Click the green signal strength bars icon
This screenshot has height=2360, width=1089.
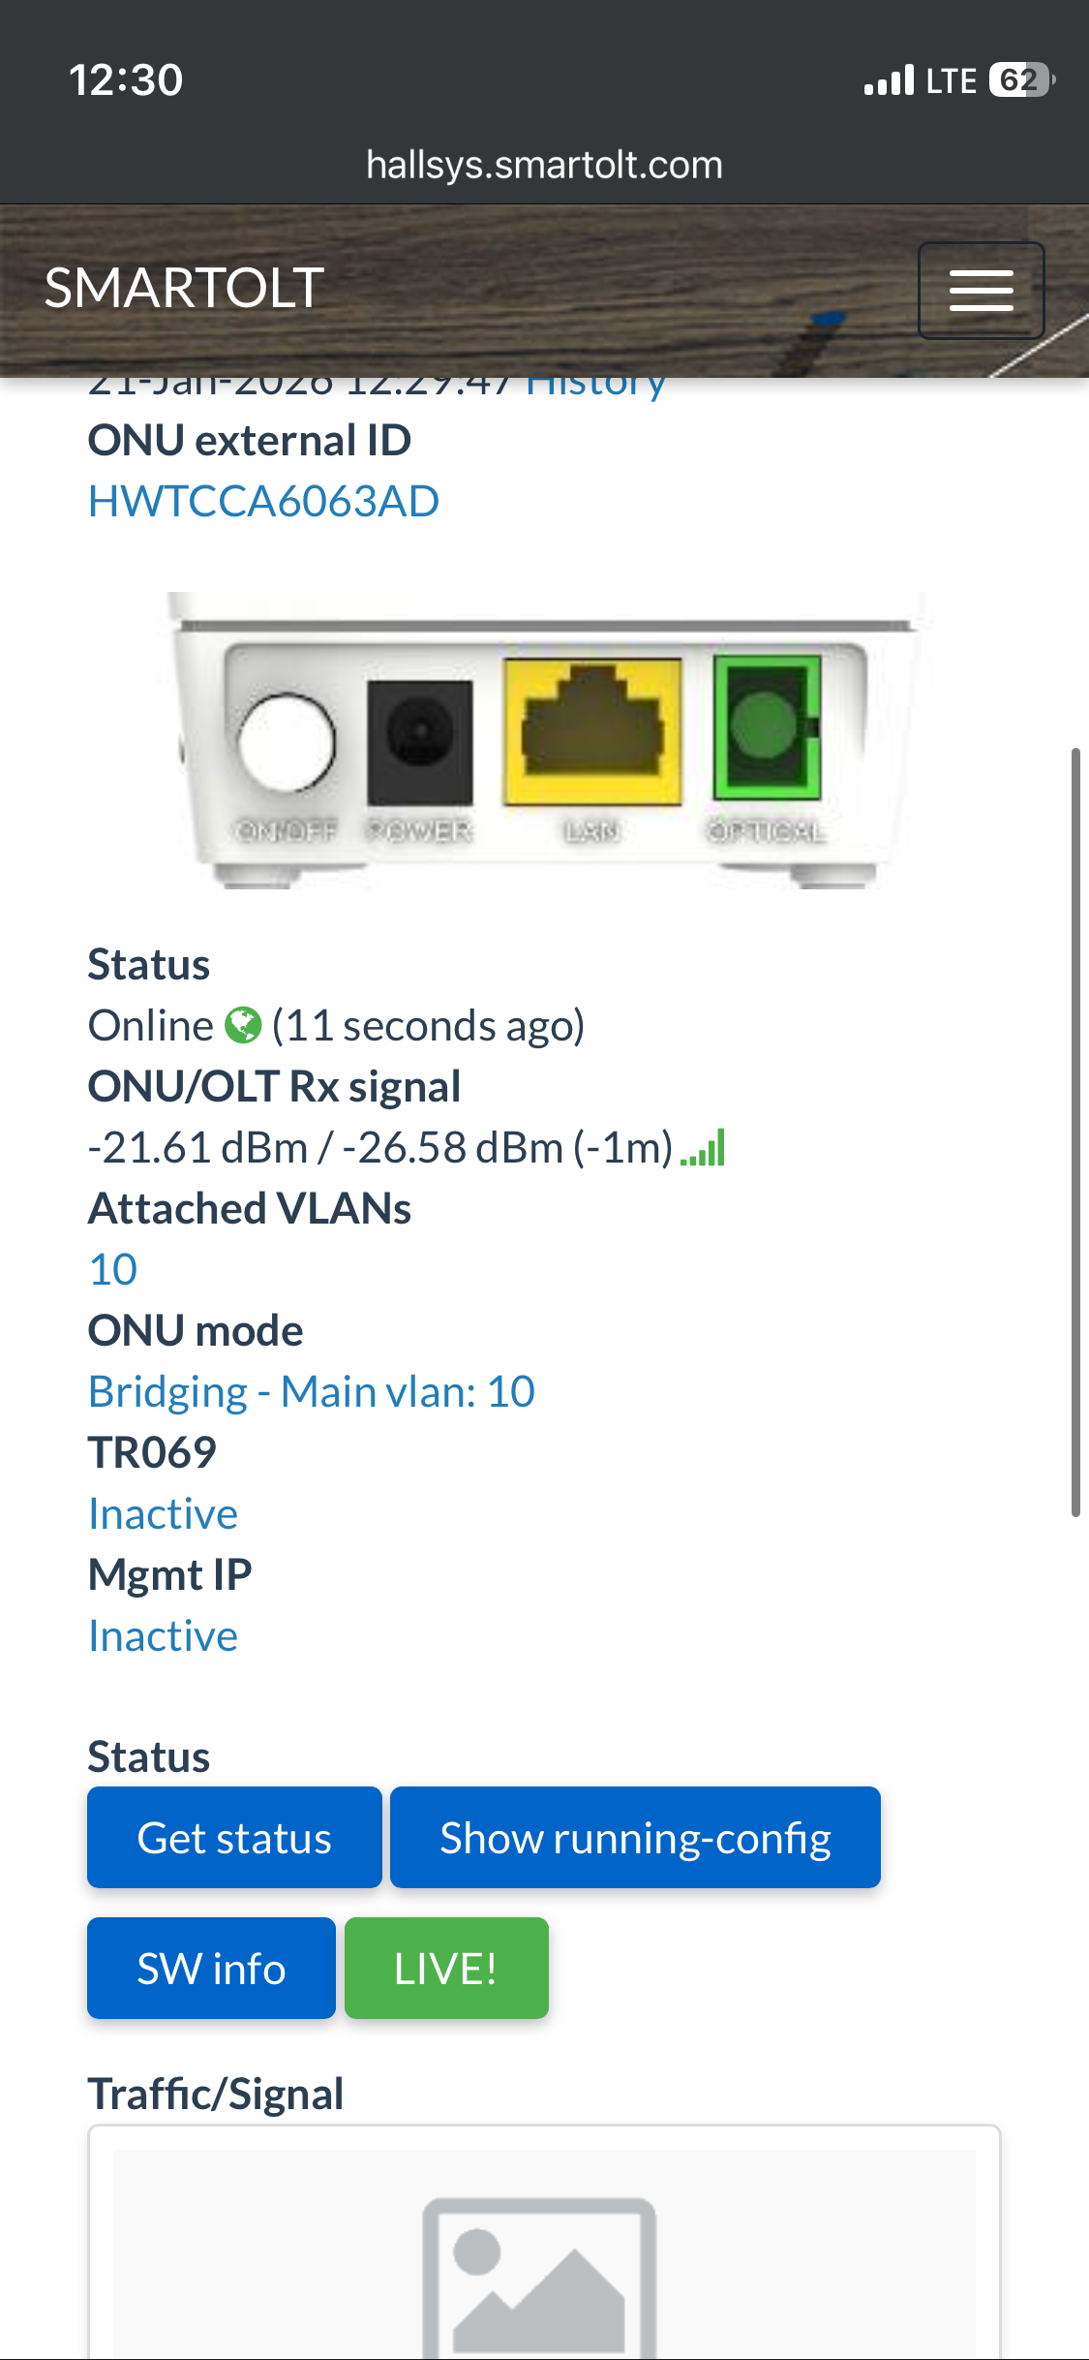click(703, 1148)
